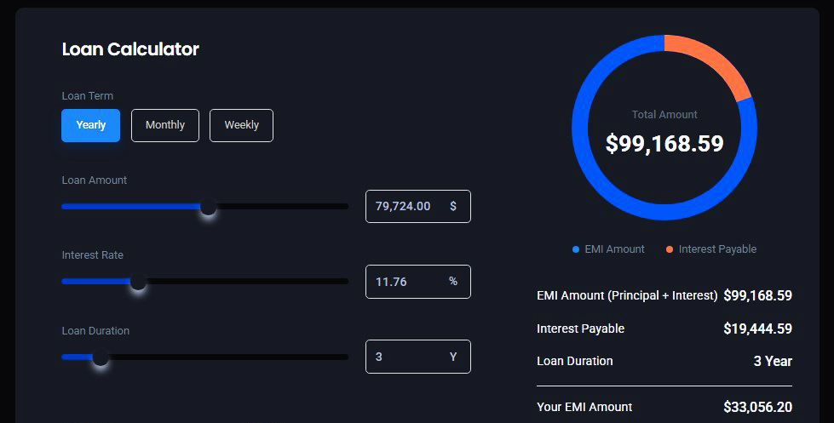Click the Interest Rate slider knob
Viewport: 834px width, 423px height.
138,282
